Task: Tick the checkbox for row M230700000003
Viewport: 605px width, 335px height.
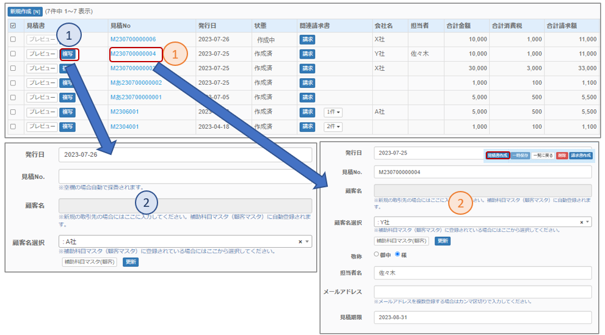Action: [13, 68]
